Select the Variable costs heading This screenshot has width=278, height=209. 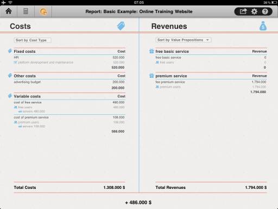coord(27,96)
